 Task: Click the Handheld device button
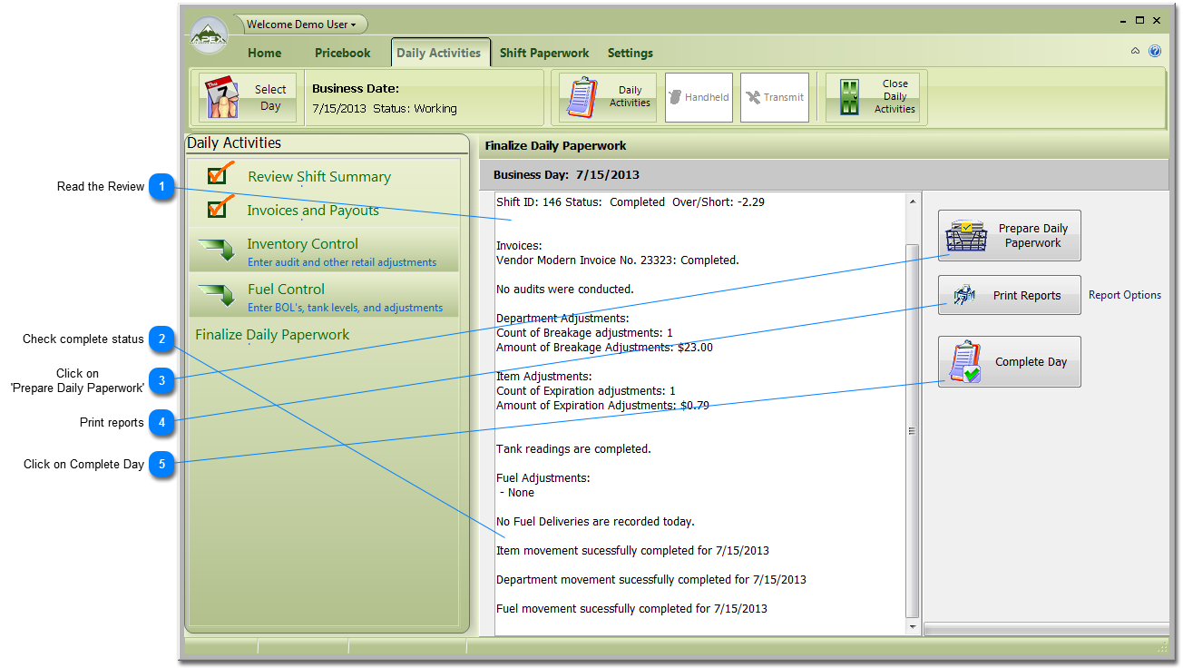[x=699, y=97]
